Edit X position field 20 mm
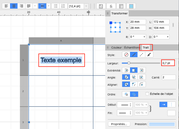 [x=138, y=22]
